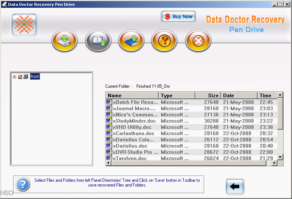Select the xDariolius Colu... file
292x199 pixels.
pyautogui.click(x=192, y=140)
